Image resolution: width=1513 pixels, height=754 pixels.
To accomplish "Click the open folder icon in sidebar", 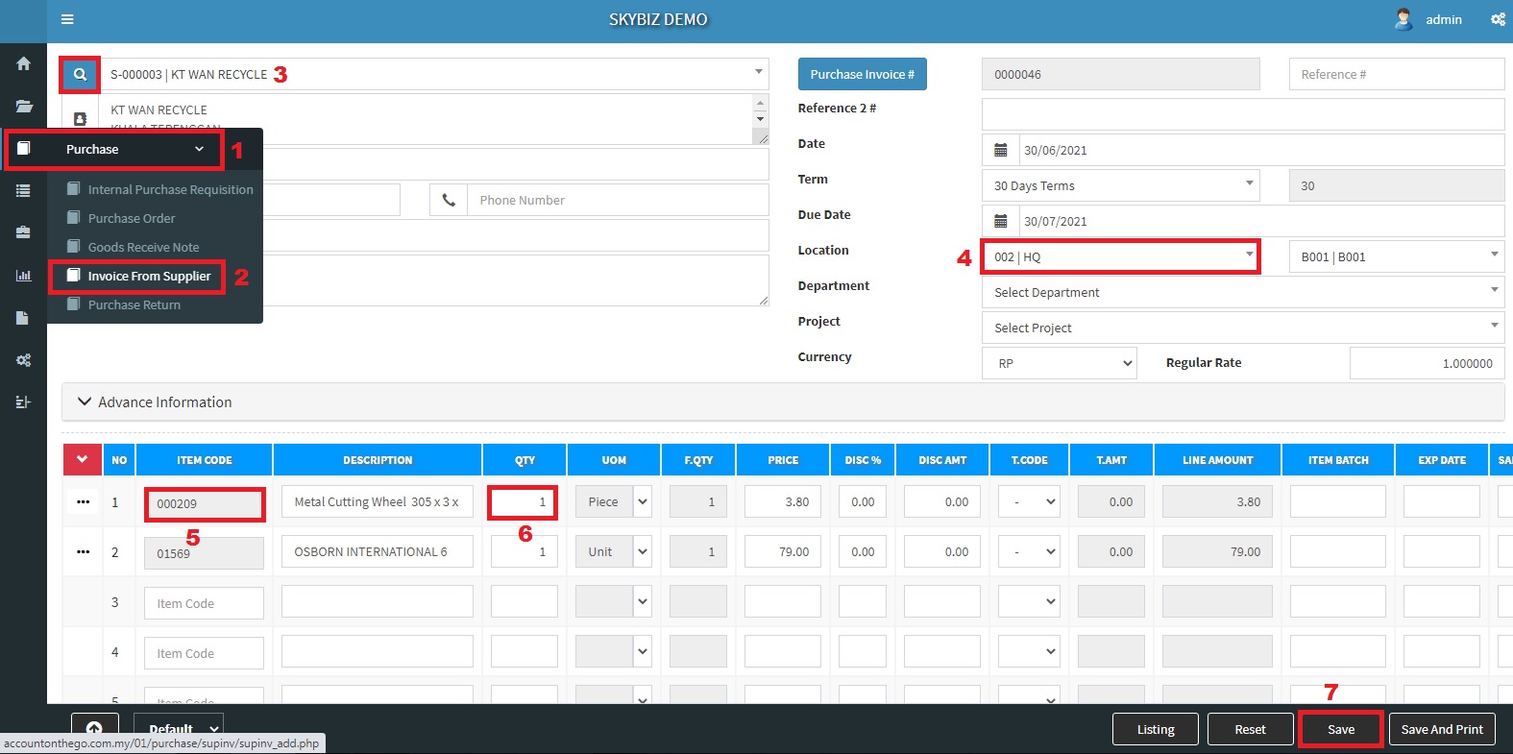I will coord(23,106).
